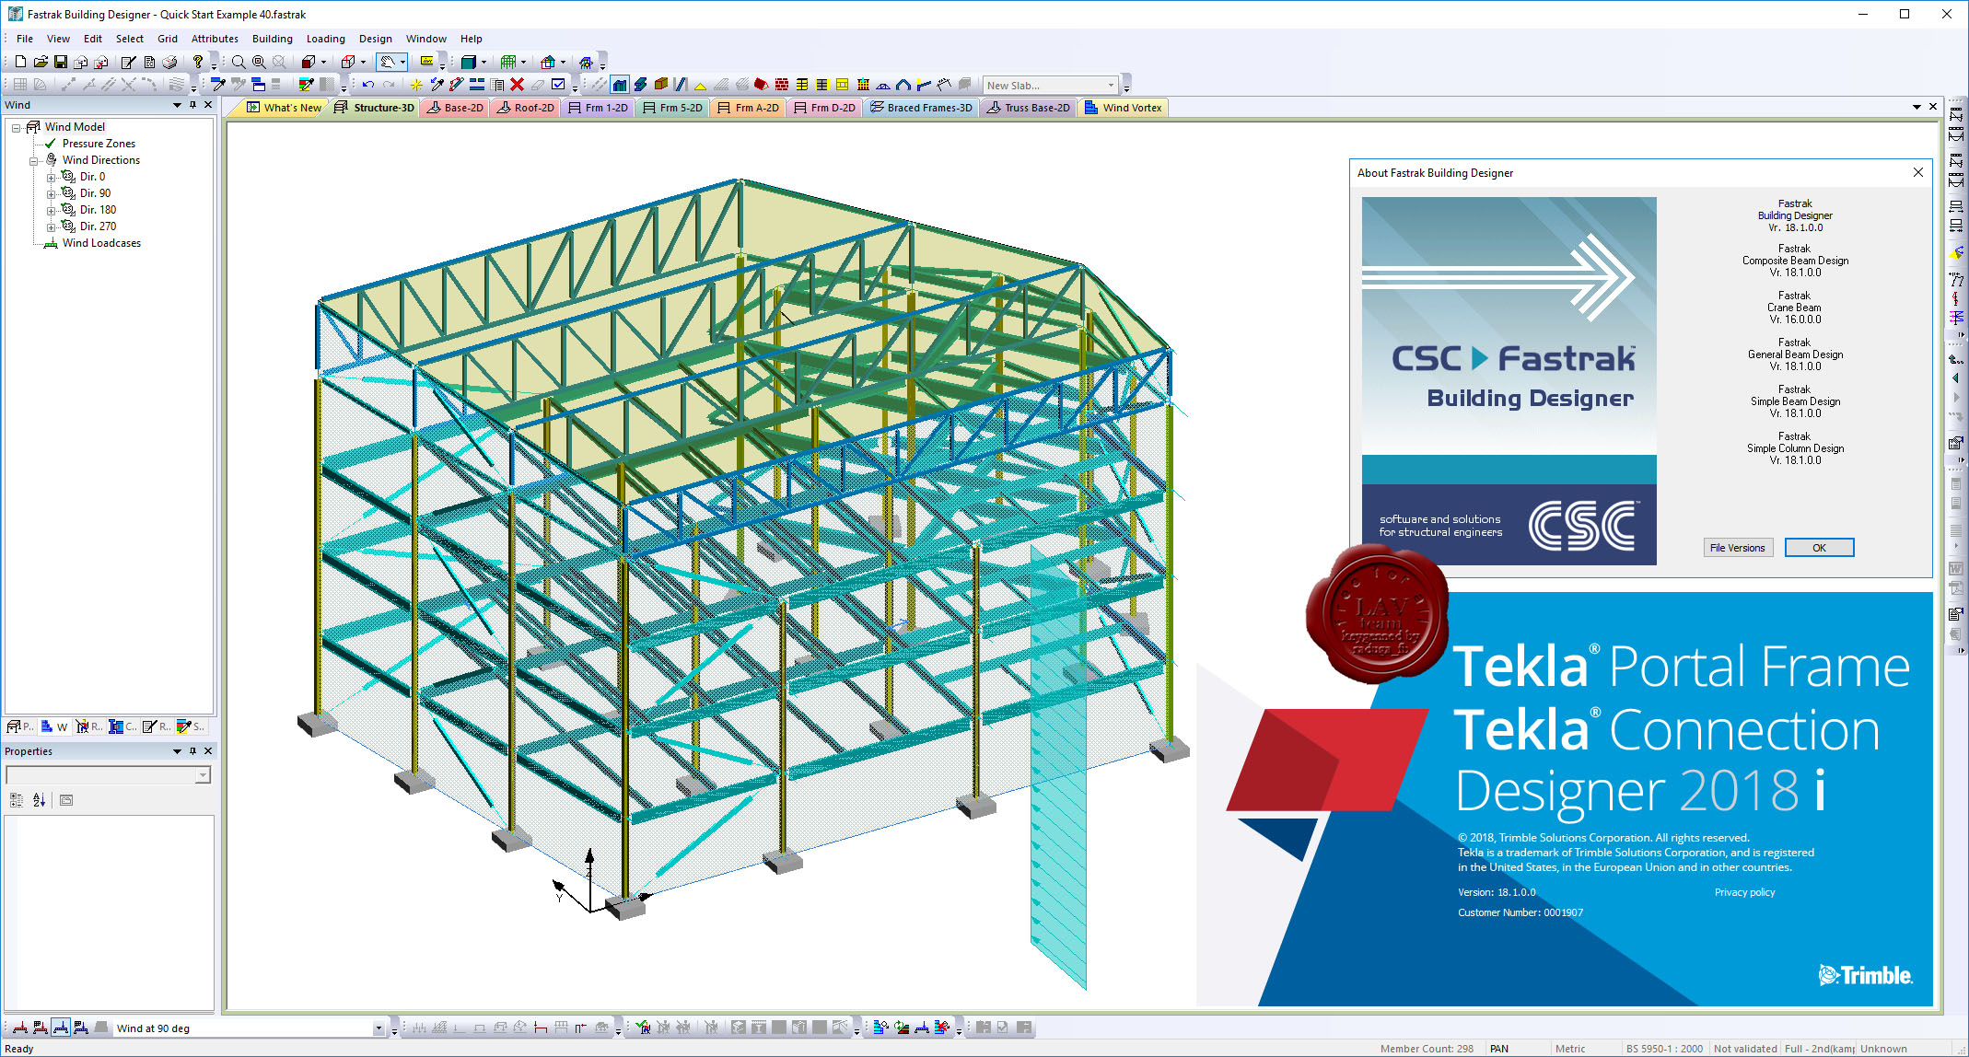
Task: Click the house-shaped building icon
Action: [548, 62]
